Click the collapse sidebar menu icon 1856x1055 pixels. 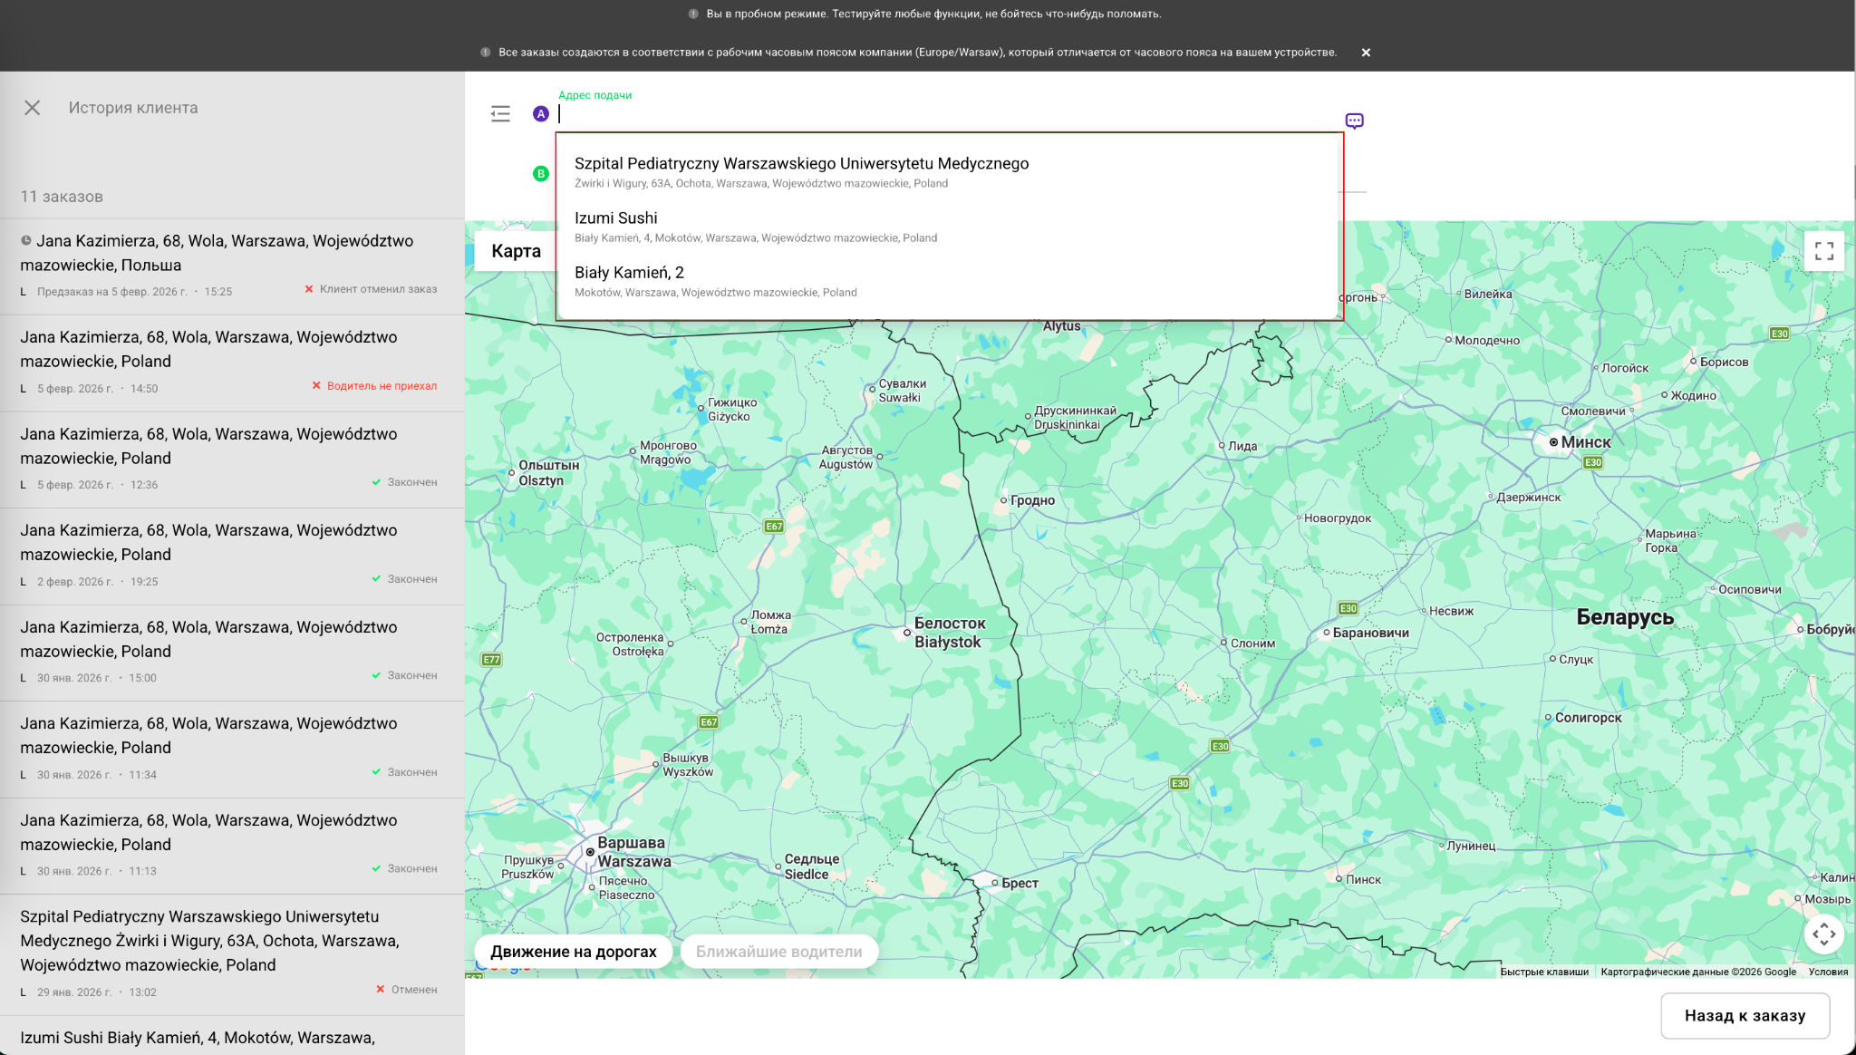(500, 113)
